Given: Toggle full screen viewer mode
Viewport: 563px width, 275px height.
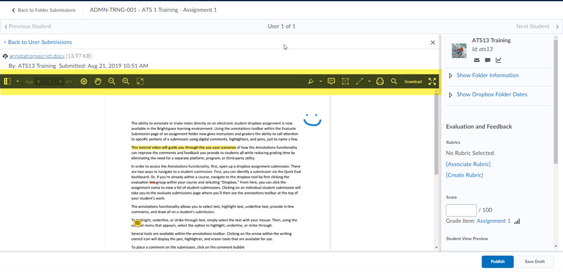Looking at the screenshot, I should [432, 82].
